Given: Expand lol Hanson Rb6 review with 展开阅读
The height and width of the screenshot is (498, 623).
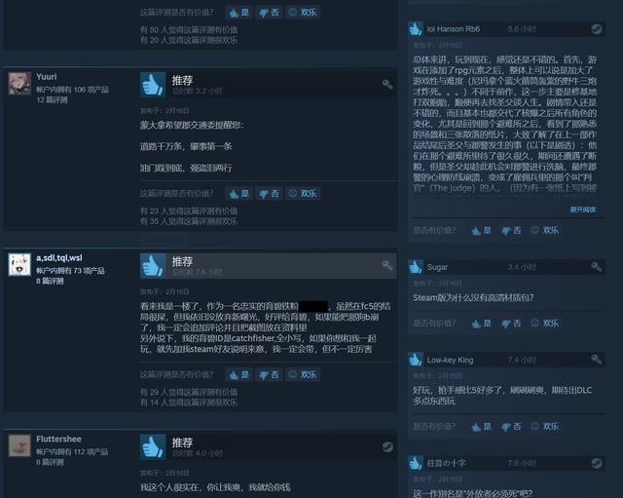Looking at the screenshot, I should pos(583,210).
